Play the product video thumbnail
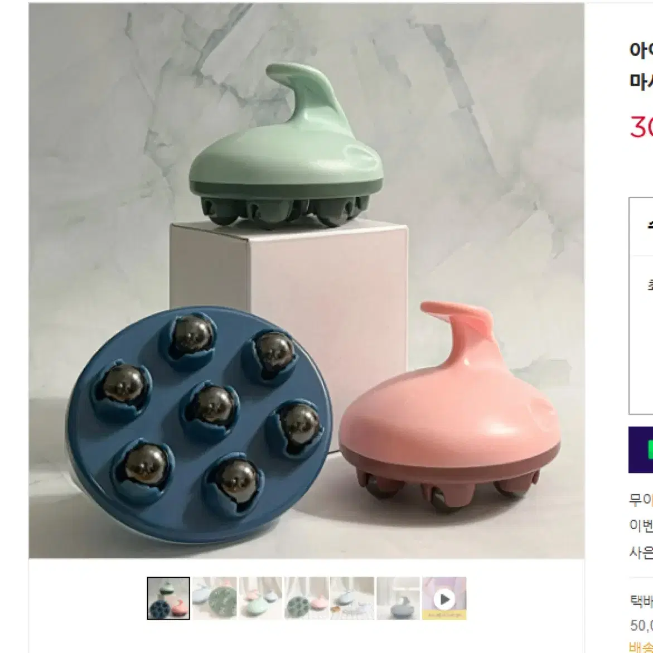Image resolution: width=653 pixels, height=653 pixels. point(444,598)
